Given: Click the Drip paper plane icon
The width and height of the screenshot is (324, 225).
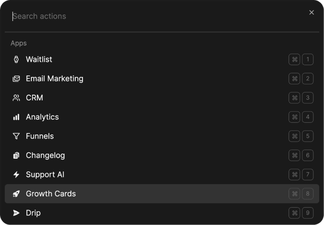Looking at the screenshot, I should 16,213.
